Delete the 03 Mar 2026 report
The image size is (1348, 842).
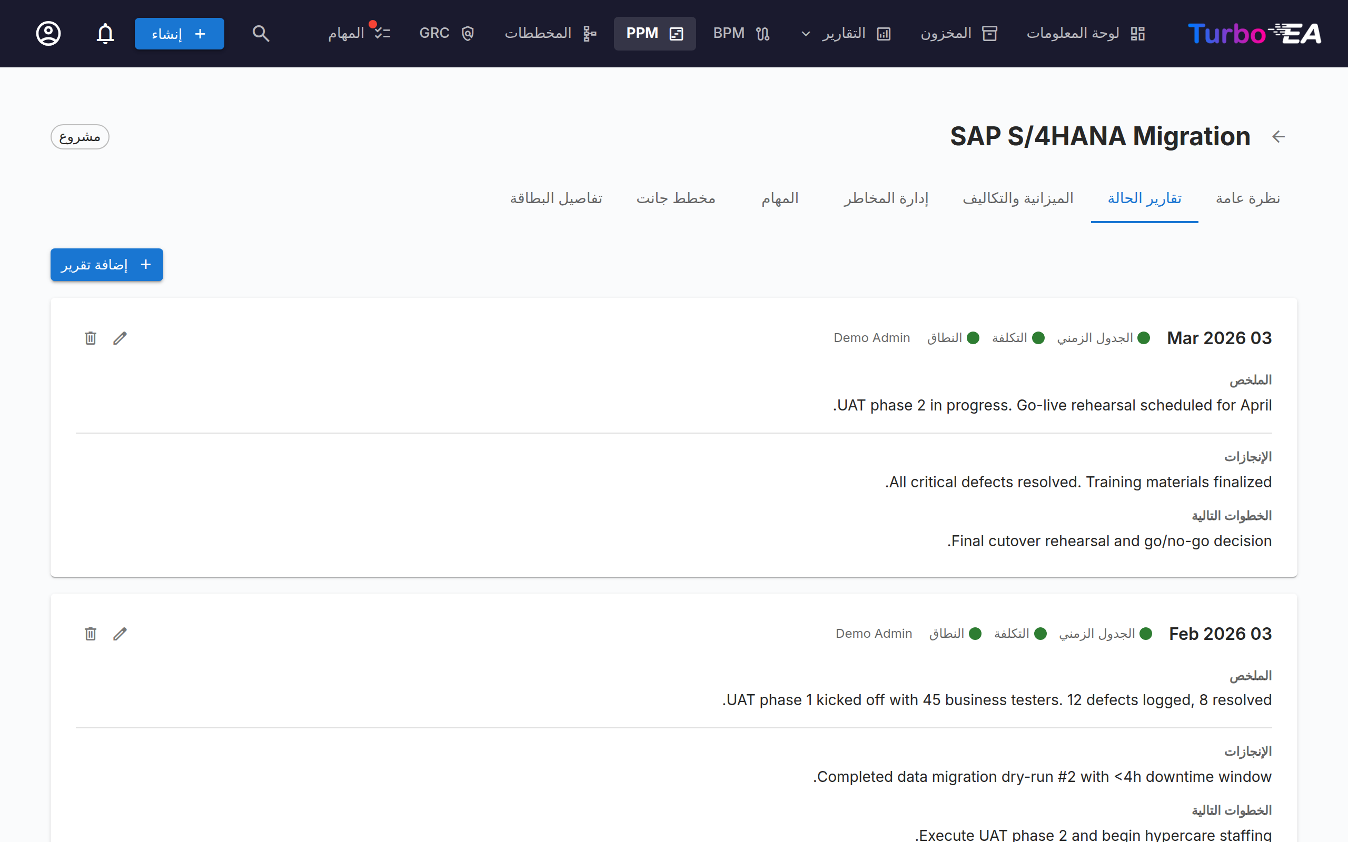click(90, 338)
